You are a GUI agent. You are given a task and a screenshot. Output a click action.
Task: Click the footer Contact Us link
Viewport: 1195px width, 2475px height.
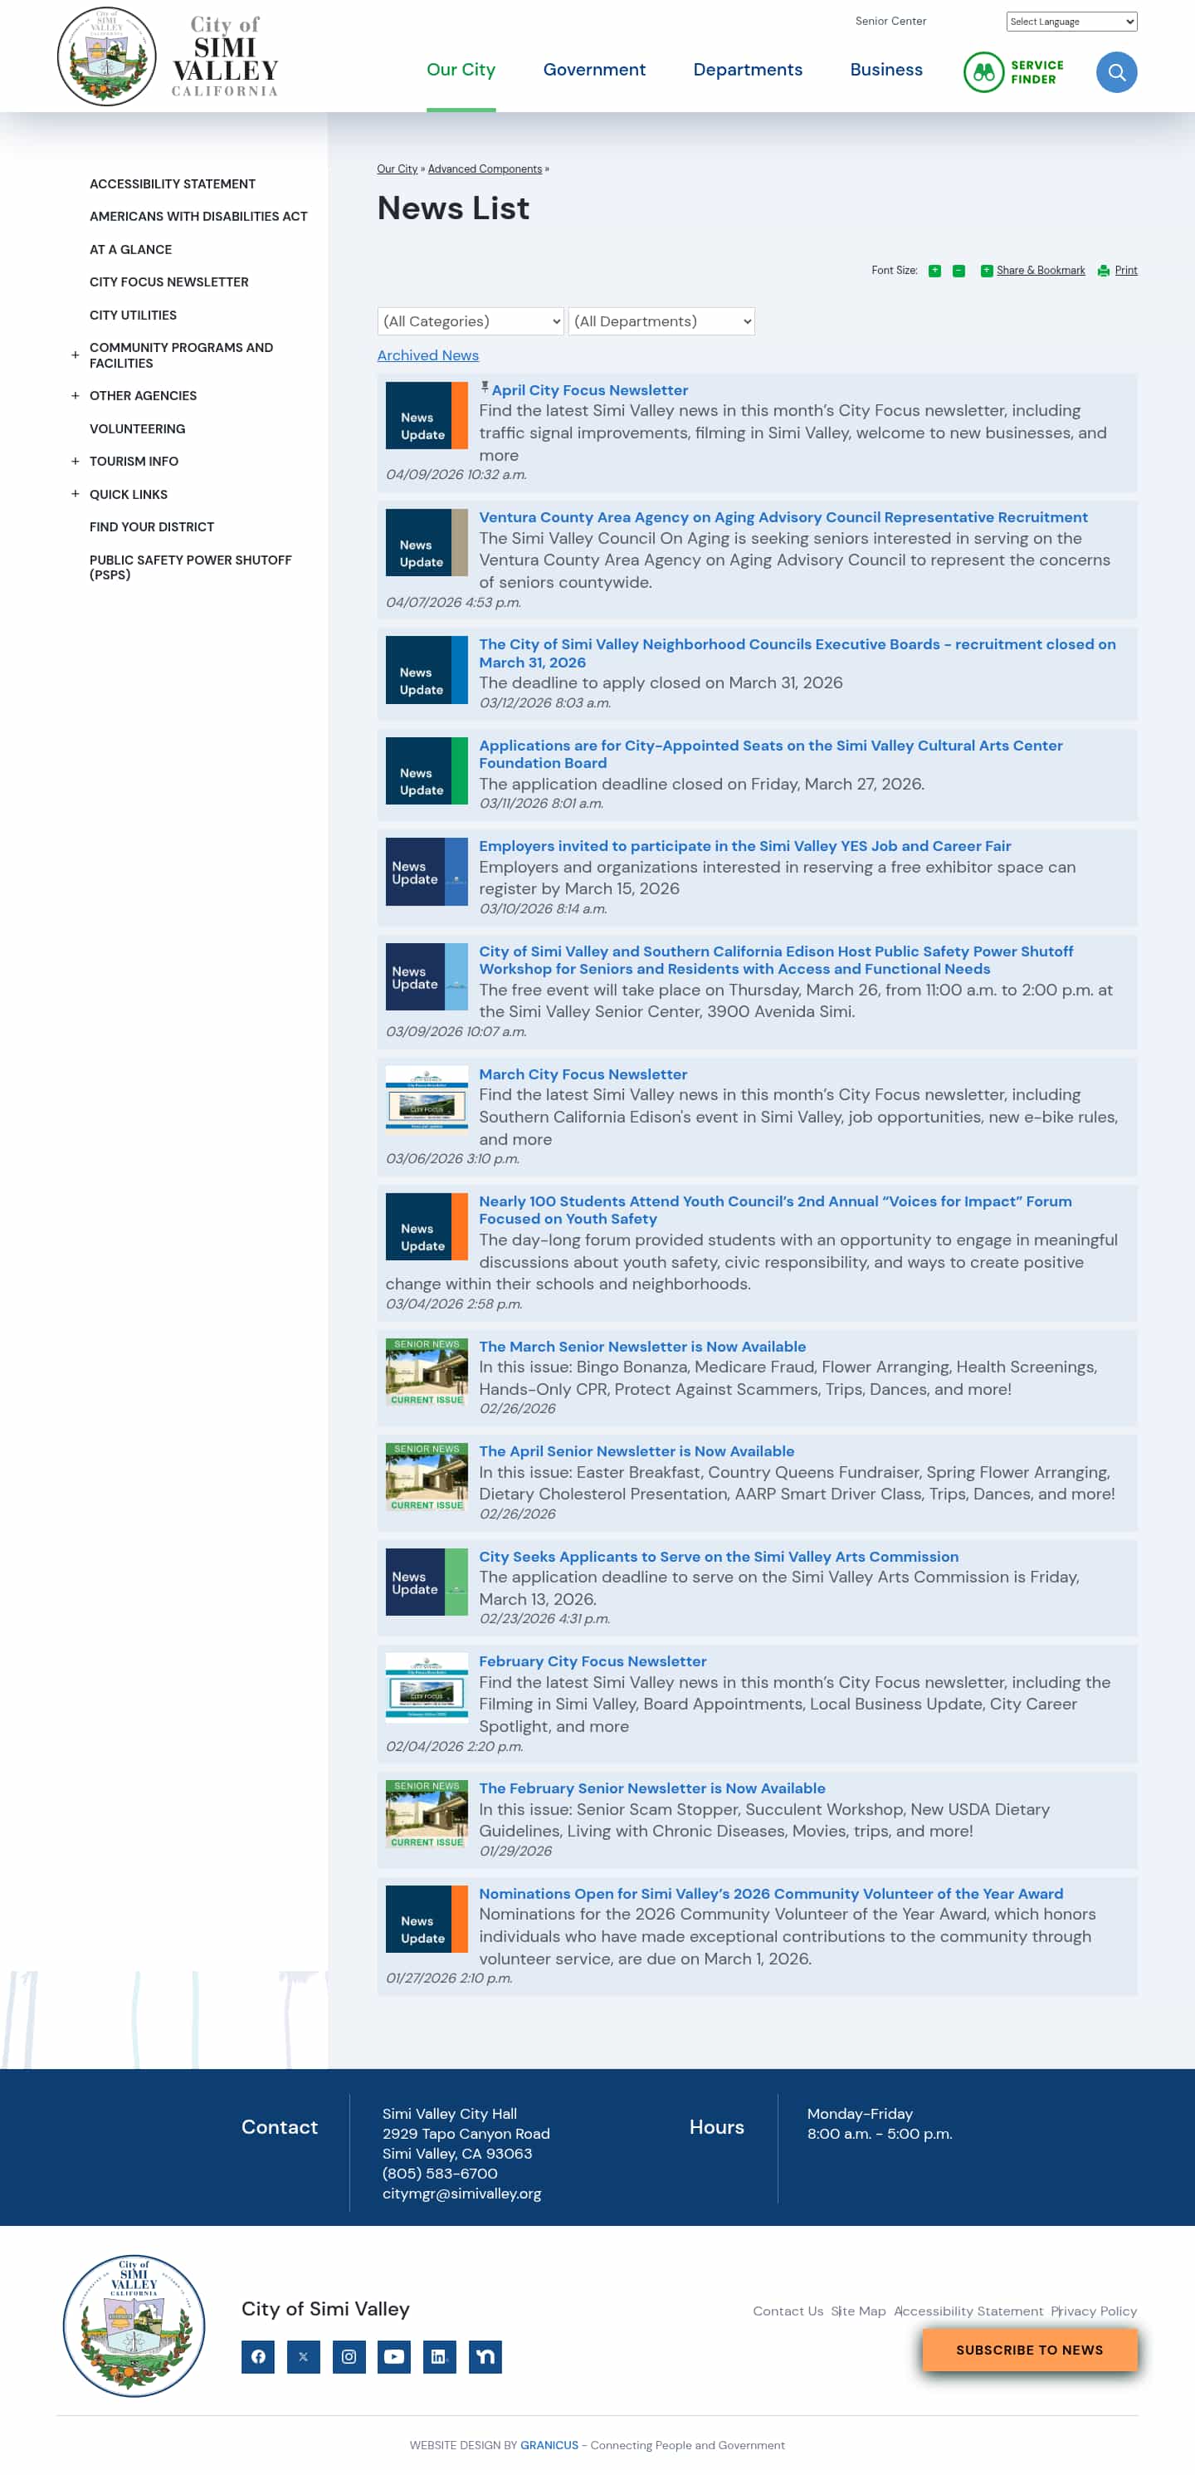[788, 2311]
